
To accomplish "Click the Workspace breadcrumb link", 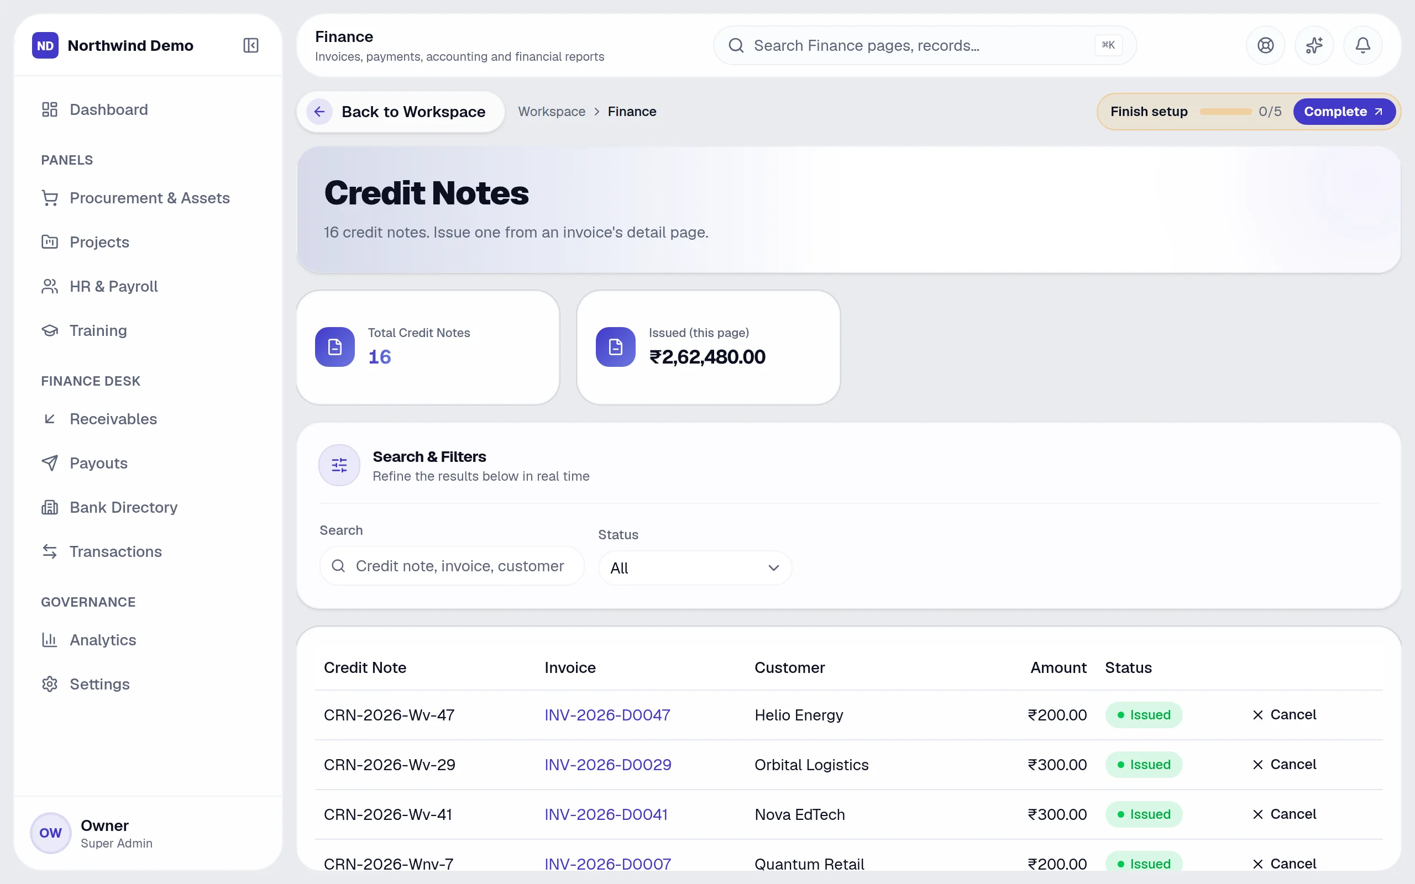I will pyautogui.click(x=552, y=112).
